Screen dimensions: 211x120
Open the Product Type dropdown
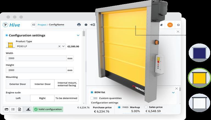[x=63, y=46]
